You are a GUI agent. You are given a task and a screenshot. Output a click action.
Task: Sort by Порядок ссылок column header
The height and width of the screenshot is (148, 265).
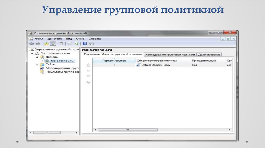click(114, 61)
